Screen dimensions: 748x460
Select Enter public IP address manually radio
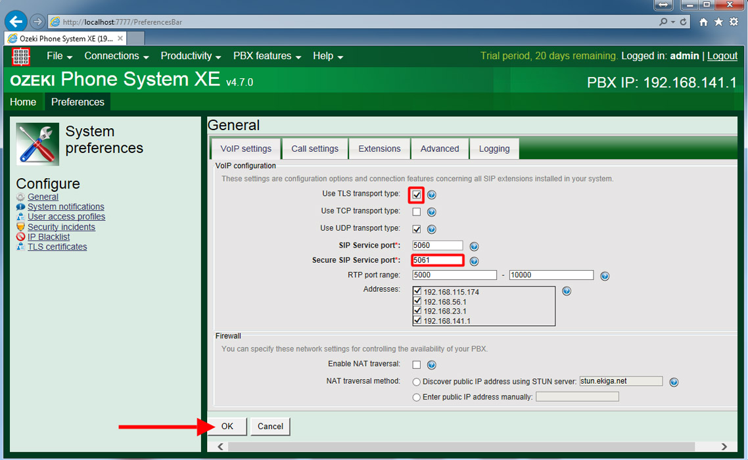[417, 397]
